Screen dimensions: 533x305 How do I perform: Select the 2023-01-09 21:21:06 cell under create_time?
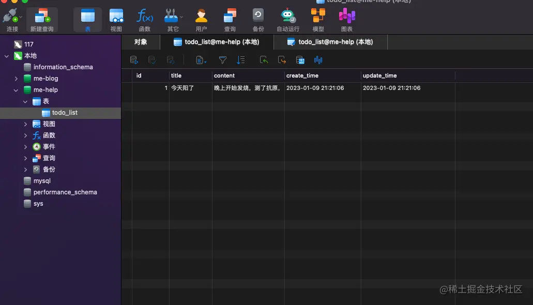[x=323, y=88]
